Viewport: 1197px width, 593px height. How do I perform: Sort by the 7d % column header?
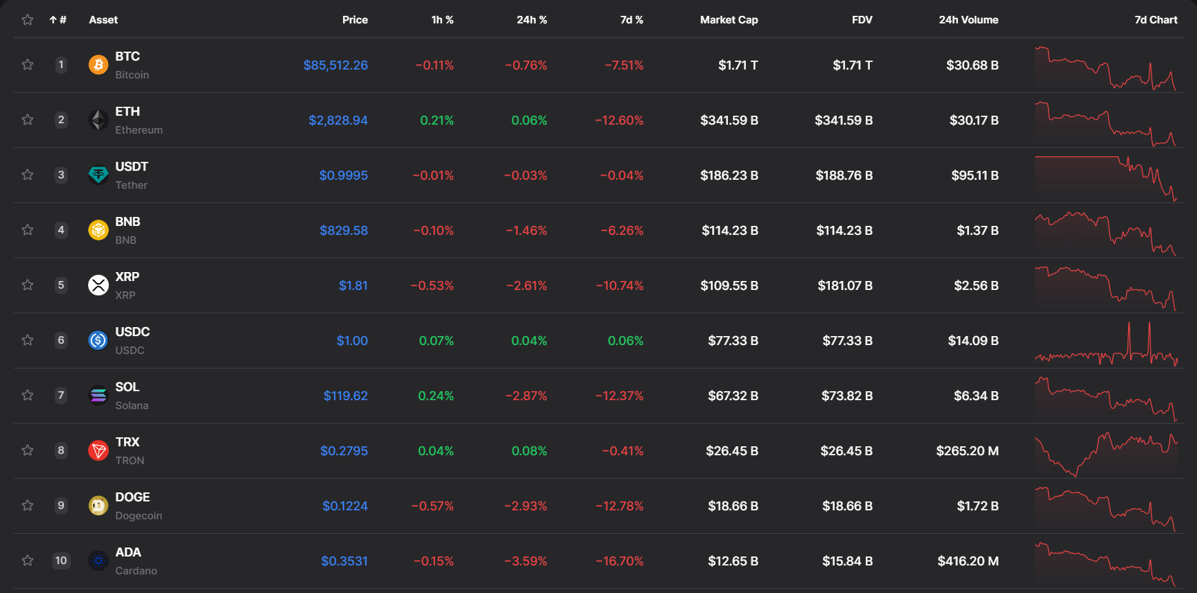click(x=632, y=20)
